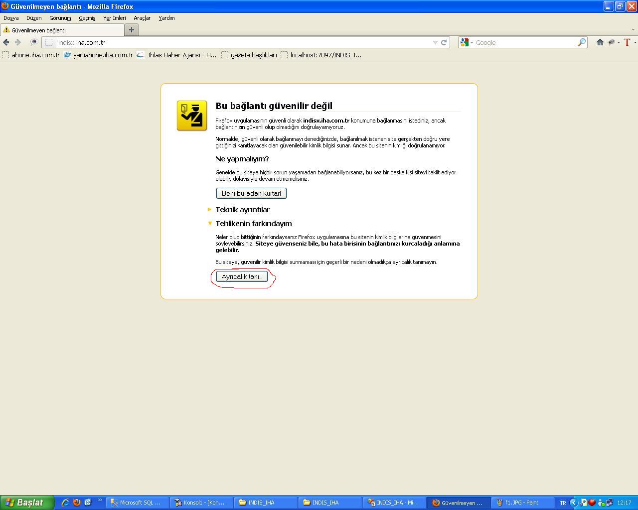Click the private browsing mask icon
This screenshot has width=638, height=510.
(34, 42)
